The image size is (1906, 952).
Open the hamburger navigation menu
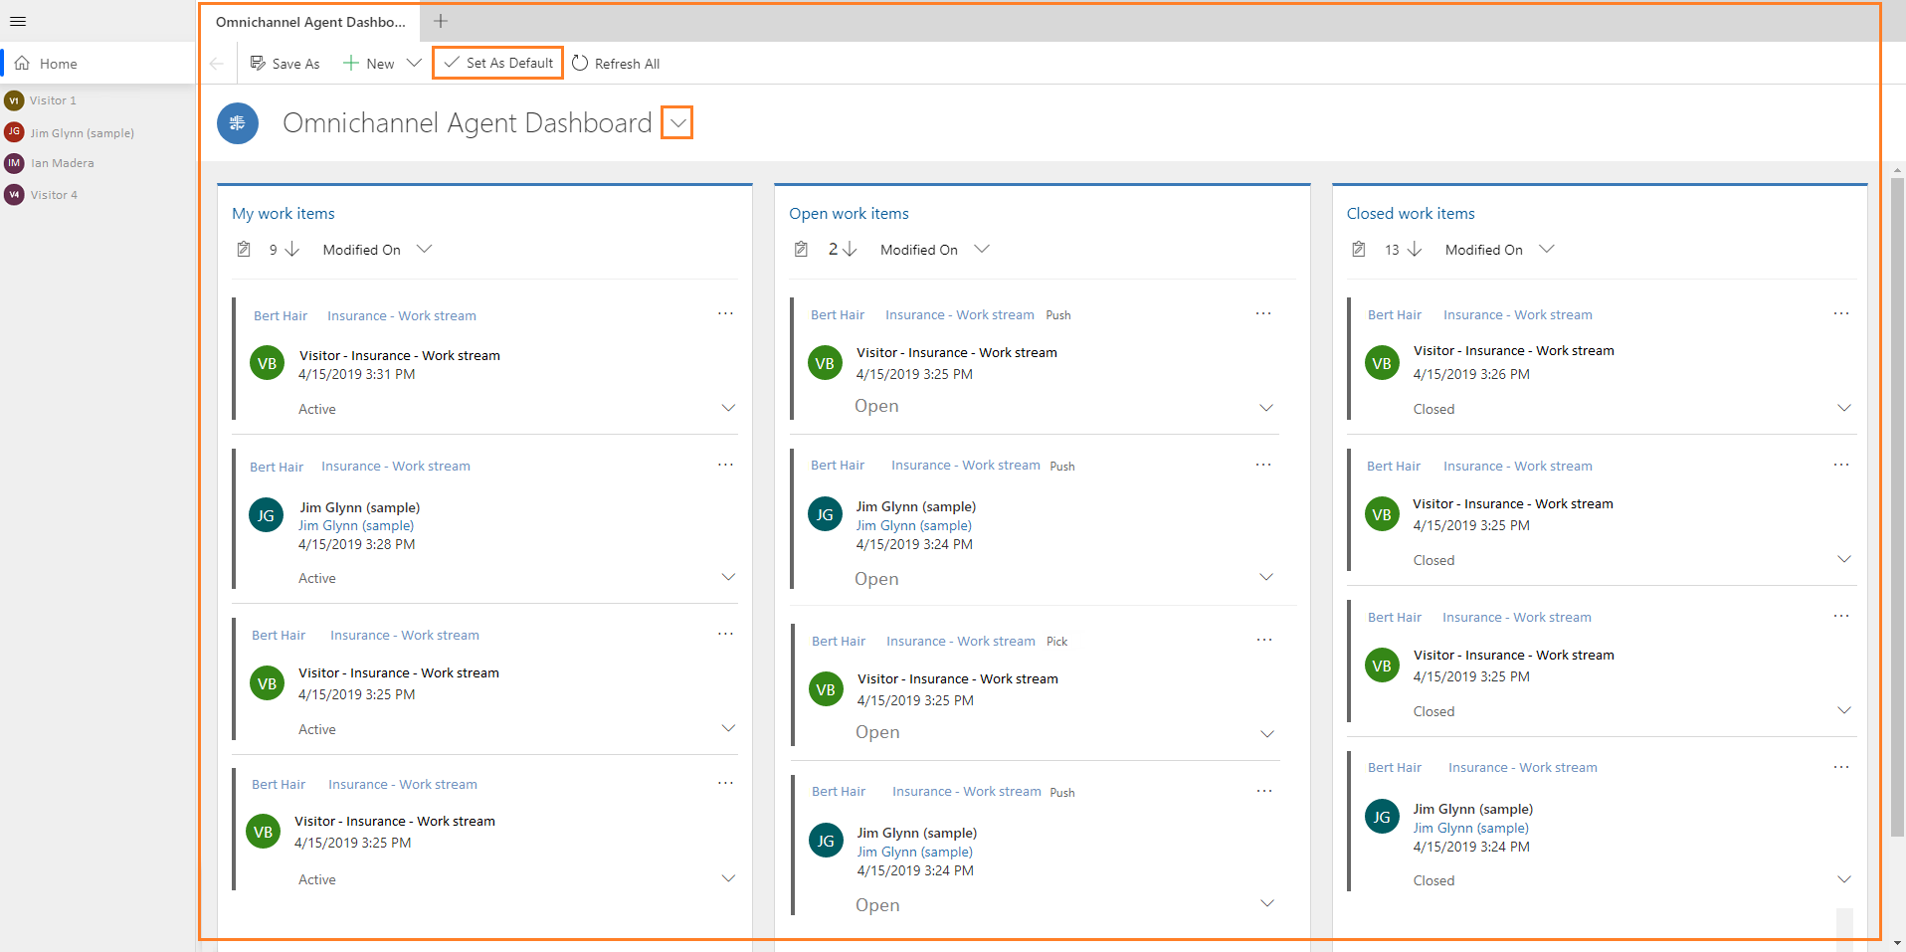[x=18, y=21]
